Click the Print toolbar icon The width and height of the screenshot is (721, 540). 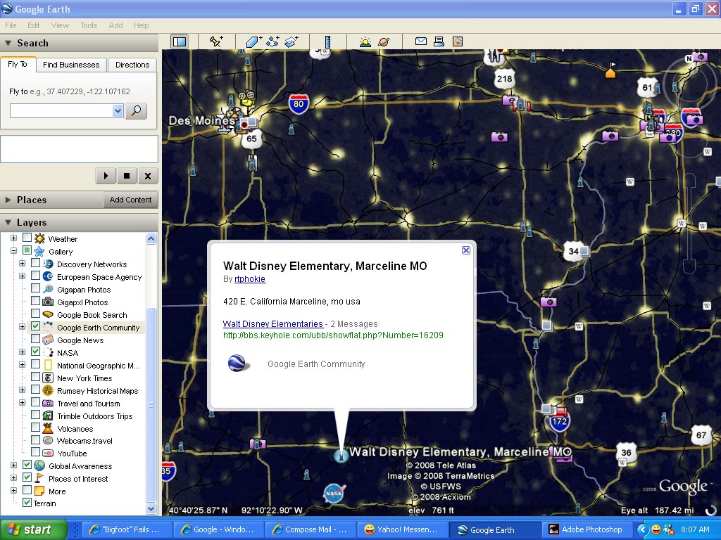point(439,41)
